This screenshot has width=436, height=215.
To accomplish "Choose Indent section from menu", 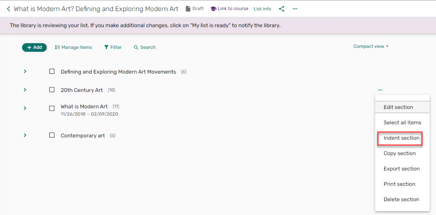I will (x=402, y=138).
